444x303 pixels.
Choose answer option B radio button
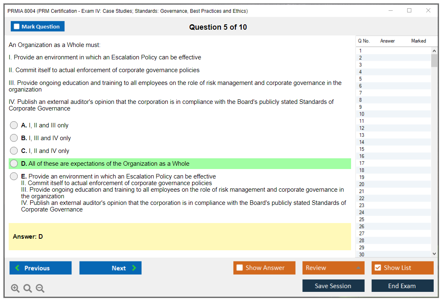tap(14, 138)
